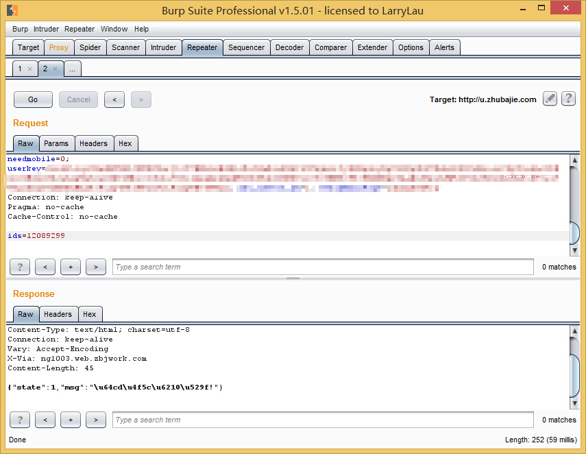Open the Intruder menu in the menu bar

[46, 29]
